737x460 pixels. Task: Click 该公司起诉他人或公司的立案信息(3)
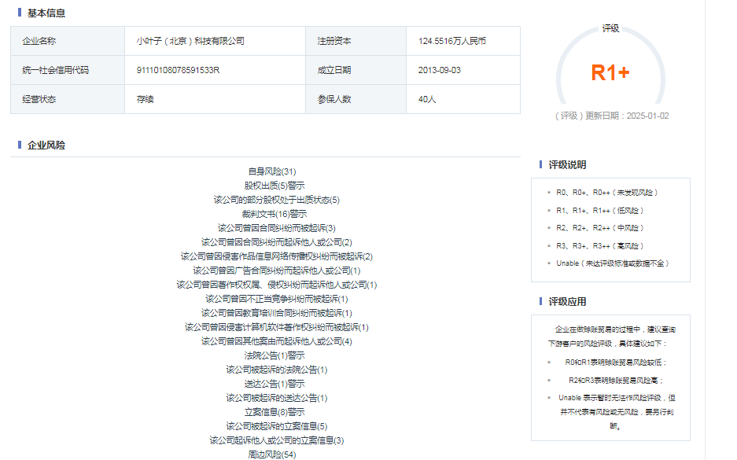(x=276, y=440)
